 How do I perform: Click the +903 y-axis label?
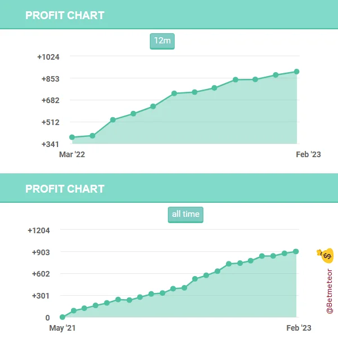41,252
